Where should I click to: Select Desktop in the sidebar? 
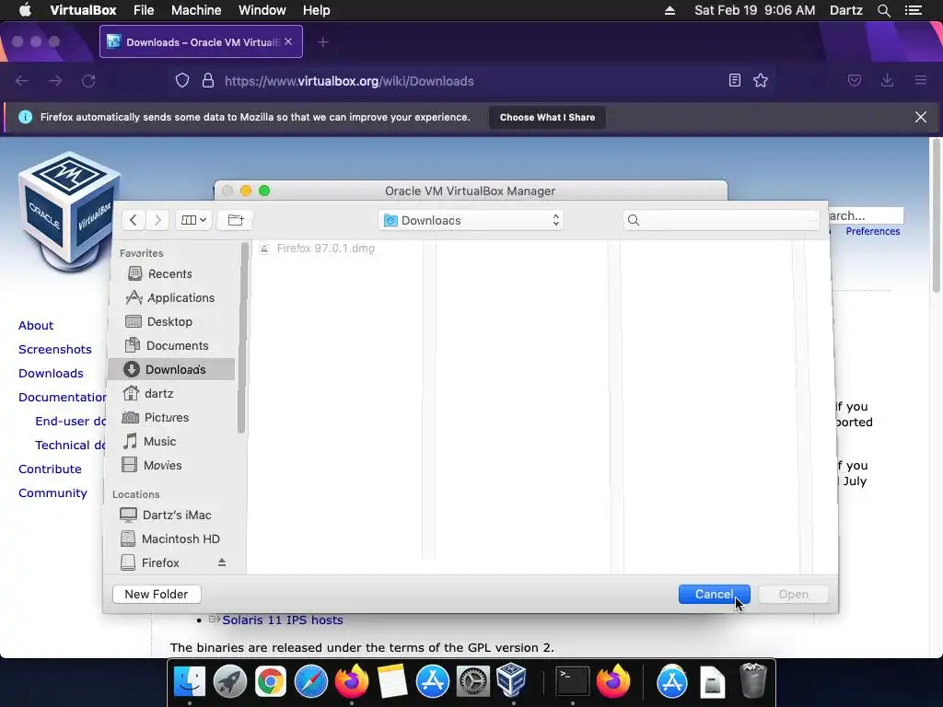pos(170,321)
